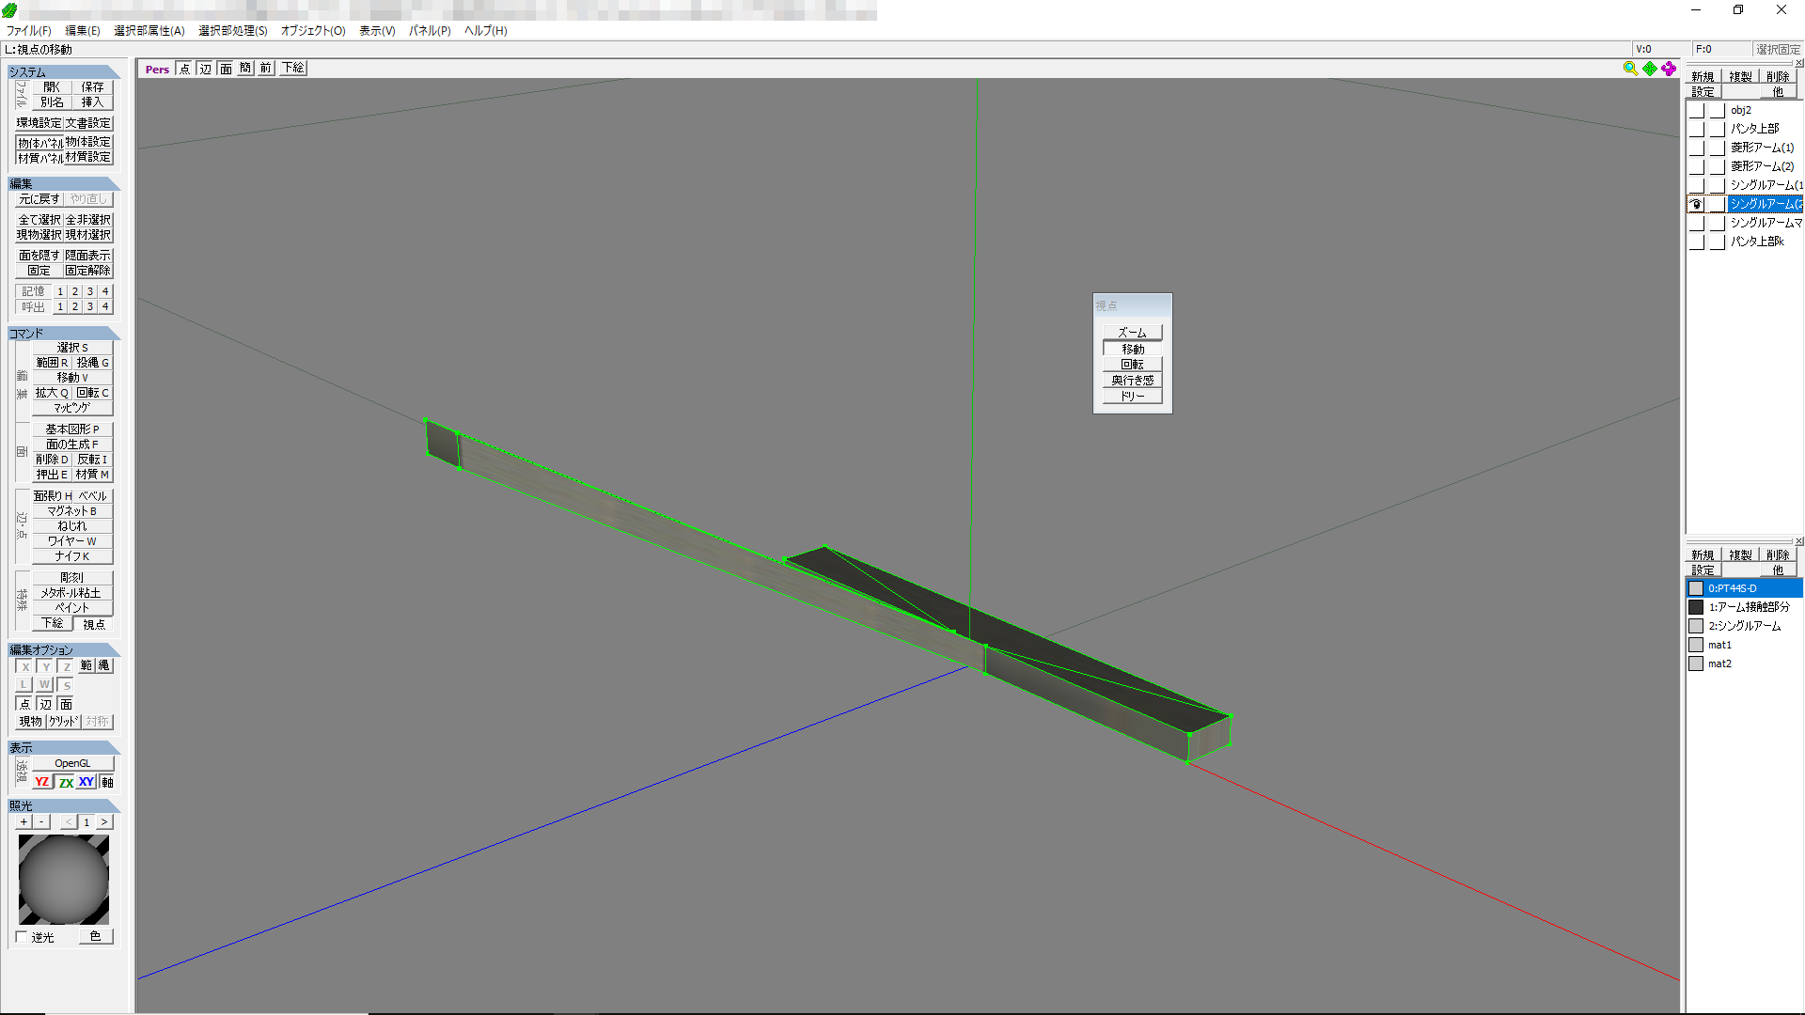Toggle the ZX plane display
Image resolution: width=1805 pixels, height=1015 pixels.
click(66, 782)
